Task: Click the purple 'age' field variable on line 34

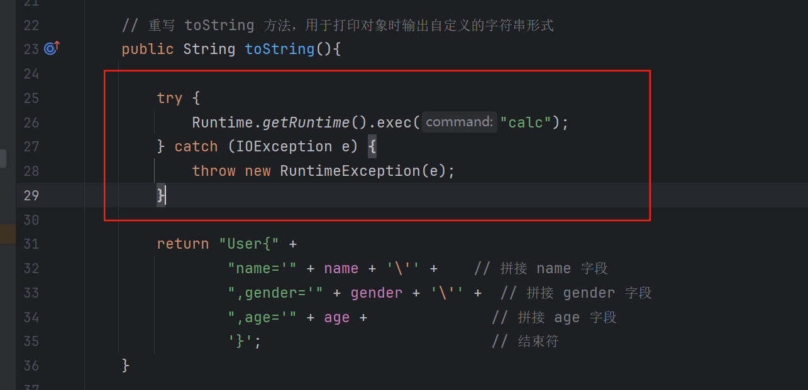Action: click(337, 317)
